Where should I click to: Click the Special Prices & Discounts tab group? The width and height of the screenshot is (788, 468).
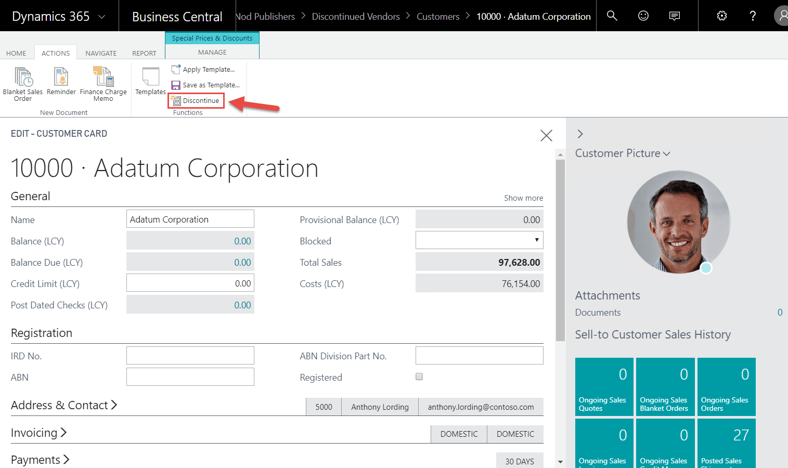[x=212, y=38]
